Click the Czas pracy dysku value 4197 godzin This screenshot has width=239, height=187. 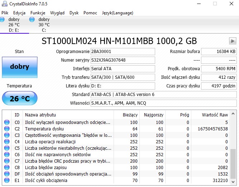[219, 86]
